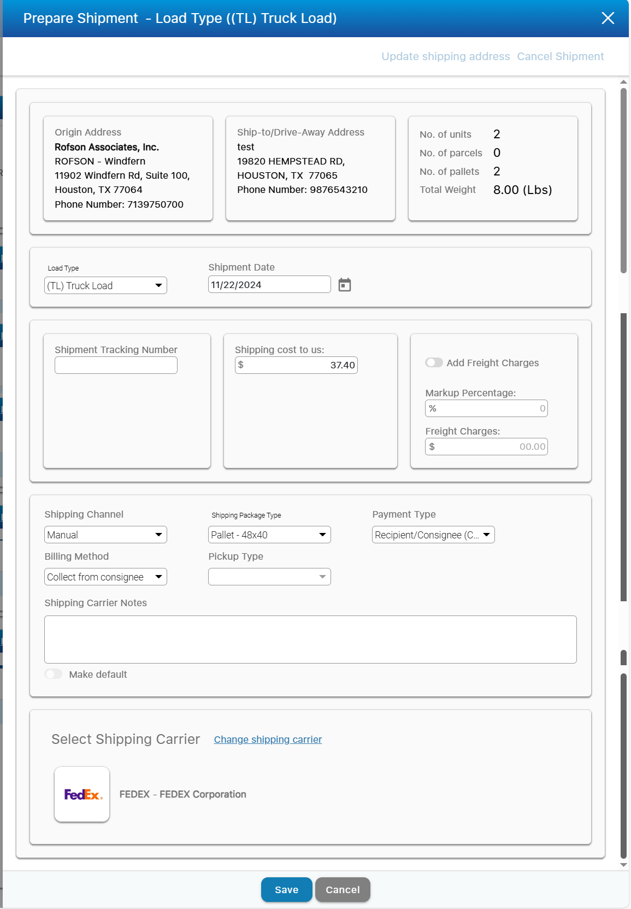Click Change shipping carrier link

(x=268, y=740)
